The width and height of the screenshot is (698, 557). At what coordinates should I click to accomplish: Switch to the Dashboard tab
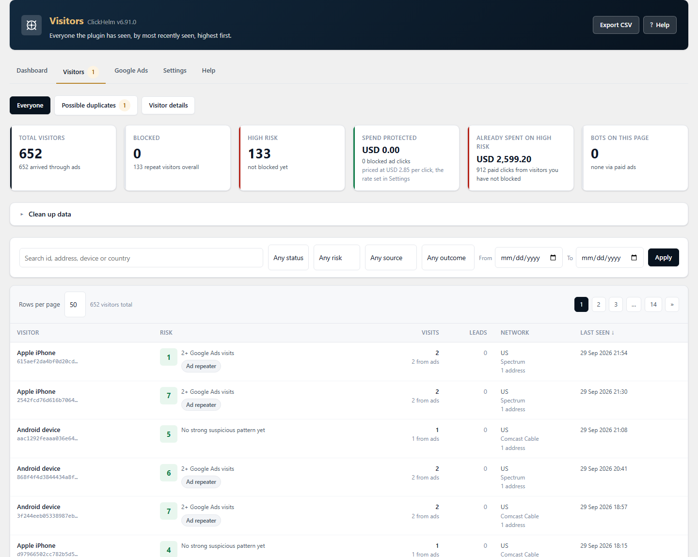click(32, 71)
